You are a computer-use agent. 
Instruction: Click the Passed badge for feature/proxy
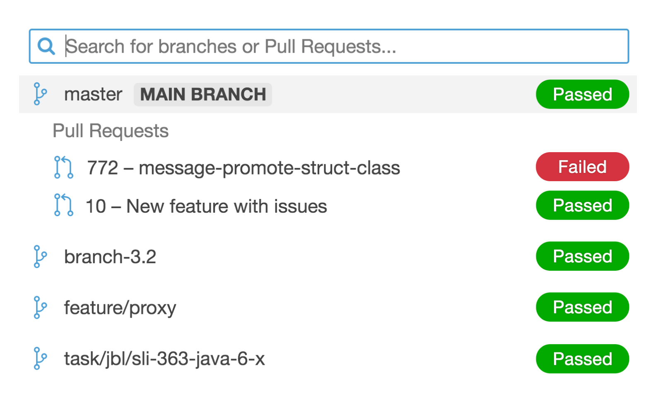click(582, 307)
